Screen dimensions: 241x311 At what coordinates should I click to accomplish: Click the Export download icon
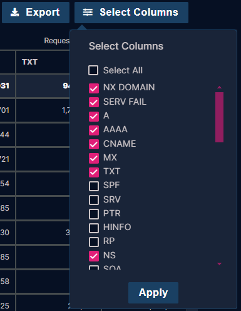[x=15, y=13]
